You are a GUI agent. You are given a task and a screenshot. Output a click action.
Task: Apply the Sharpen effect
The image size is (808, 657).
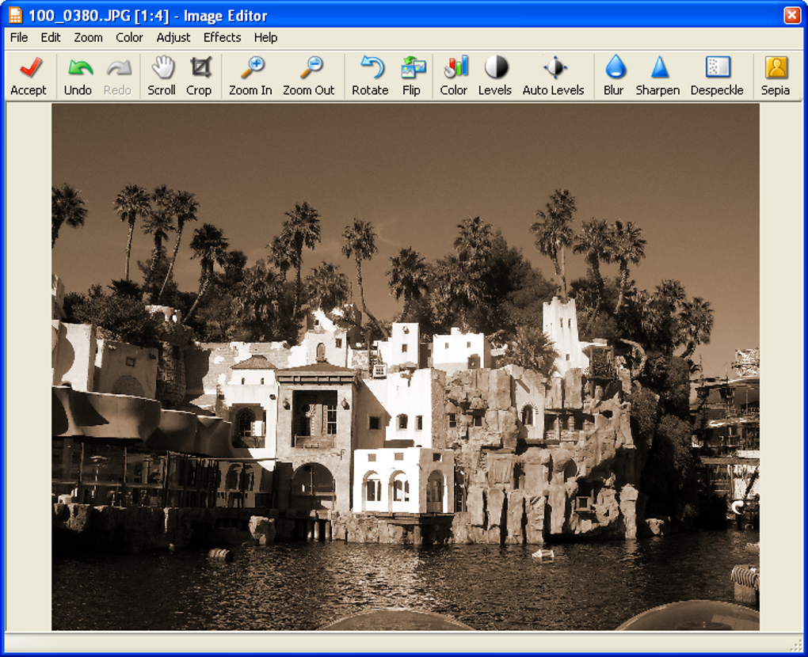(657, 76)
